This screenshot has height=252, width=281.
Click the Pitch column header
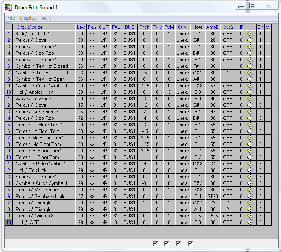[x=144, y=27]
